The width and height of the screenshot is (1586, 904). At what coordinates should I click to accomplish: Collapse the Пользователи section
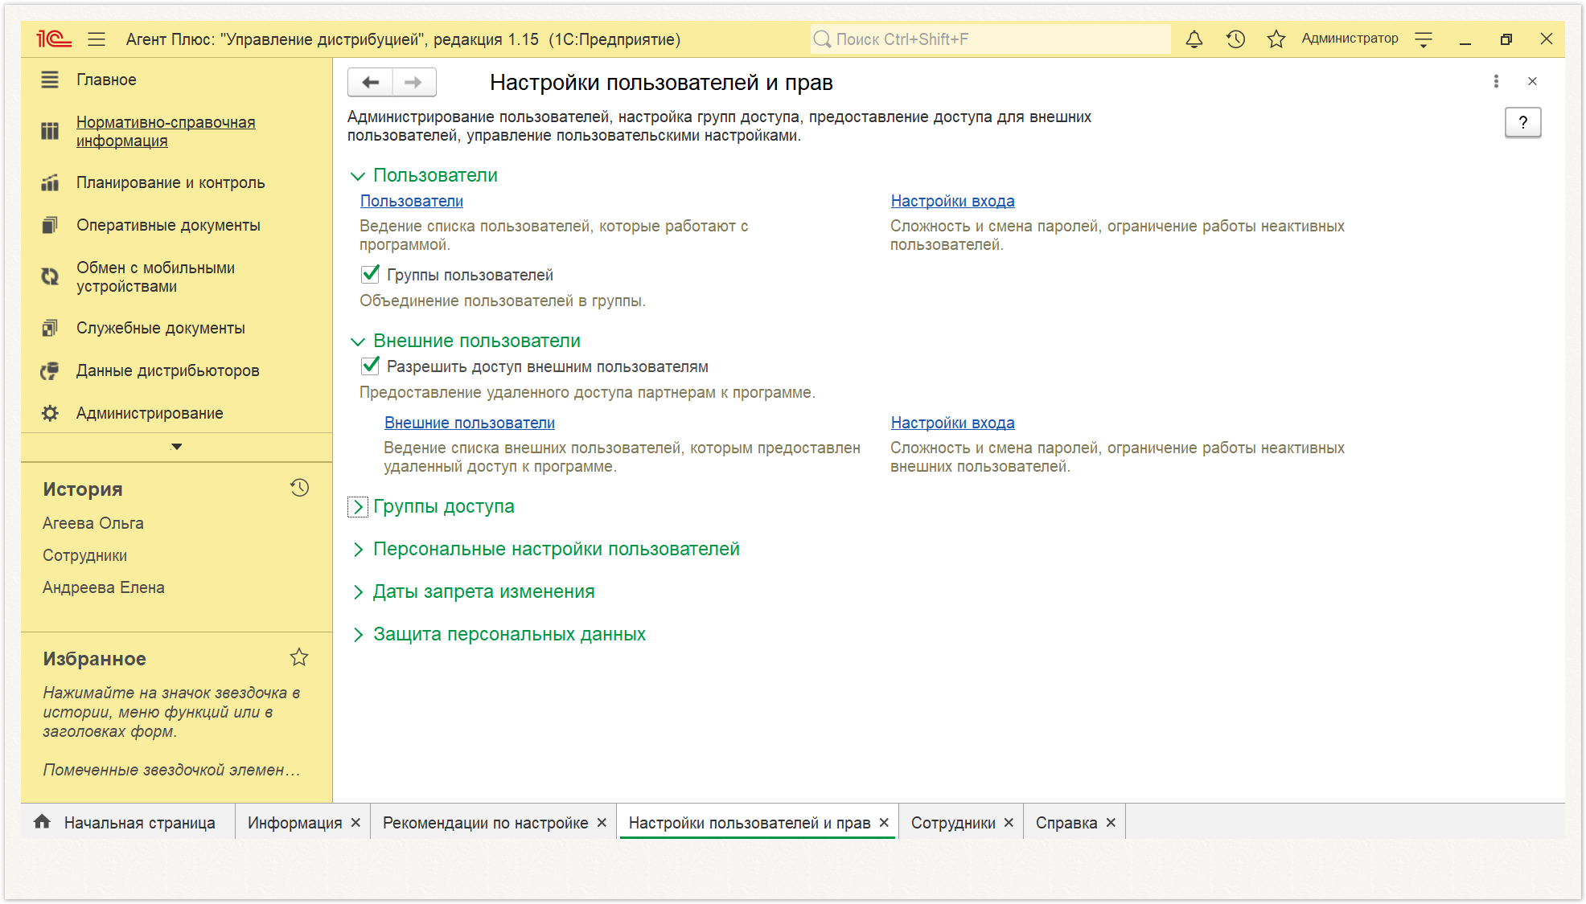coord(358,176)
